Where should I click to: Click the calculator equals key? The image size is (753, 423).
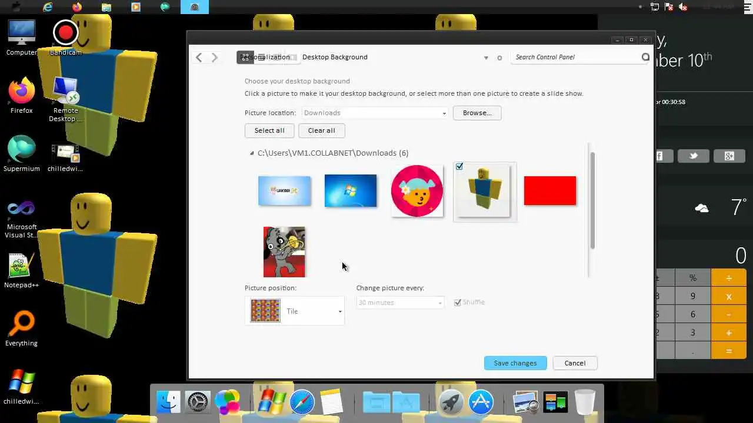pyautogui.click(x=729, y=351)
